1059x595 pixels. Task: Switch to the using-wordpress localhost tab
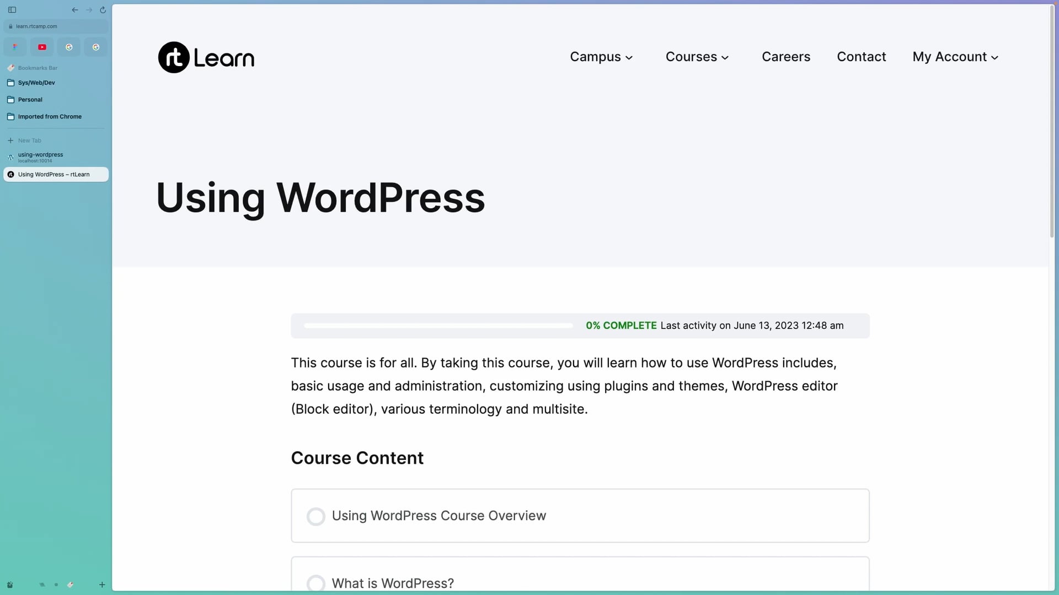pyautogui.click(x=56, y=157)
